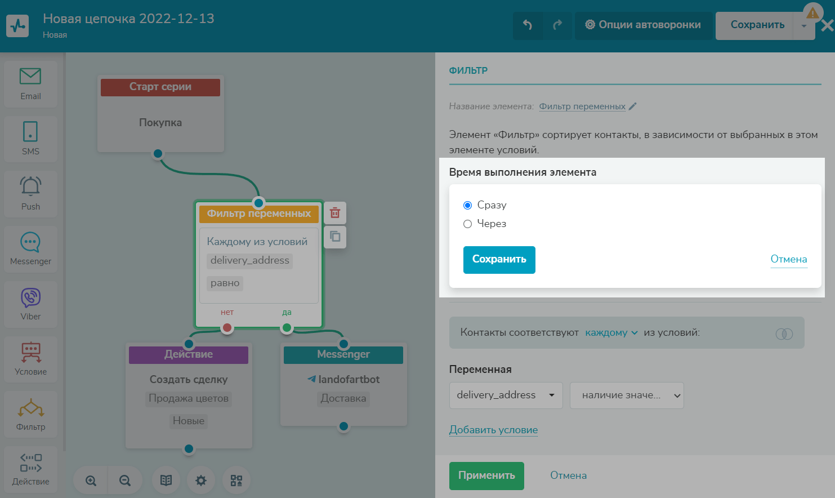Add a Действие element from sidebar
This screenshot has height=498, width=835.
(30, 469)
